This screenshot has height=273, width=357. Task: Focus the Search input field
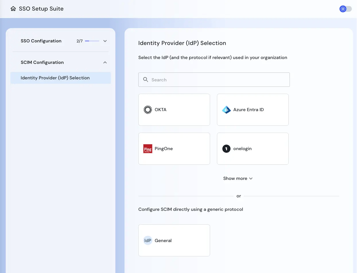click(214, 80)
